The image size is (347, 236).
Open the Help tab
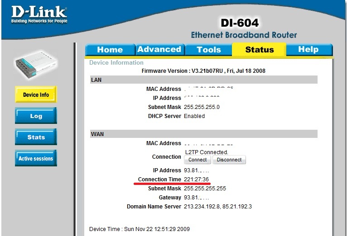coord(309,49)
